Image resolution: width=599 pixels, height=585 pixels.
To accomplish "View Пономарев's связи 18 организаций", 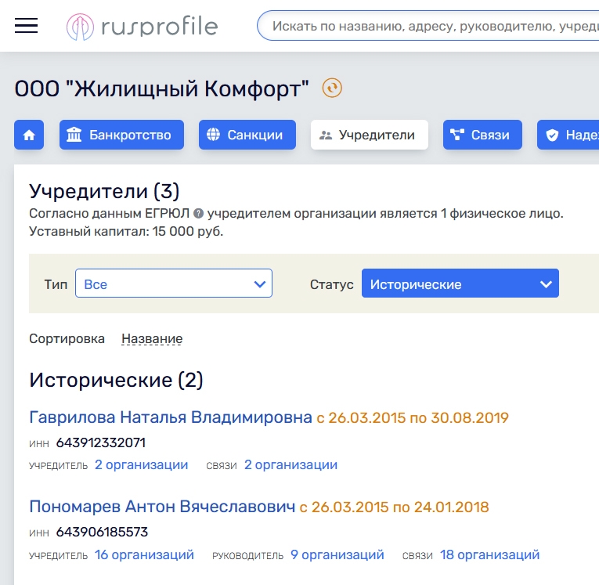I will click(x=489, y=554).
